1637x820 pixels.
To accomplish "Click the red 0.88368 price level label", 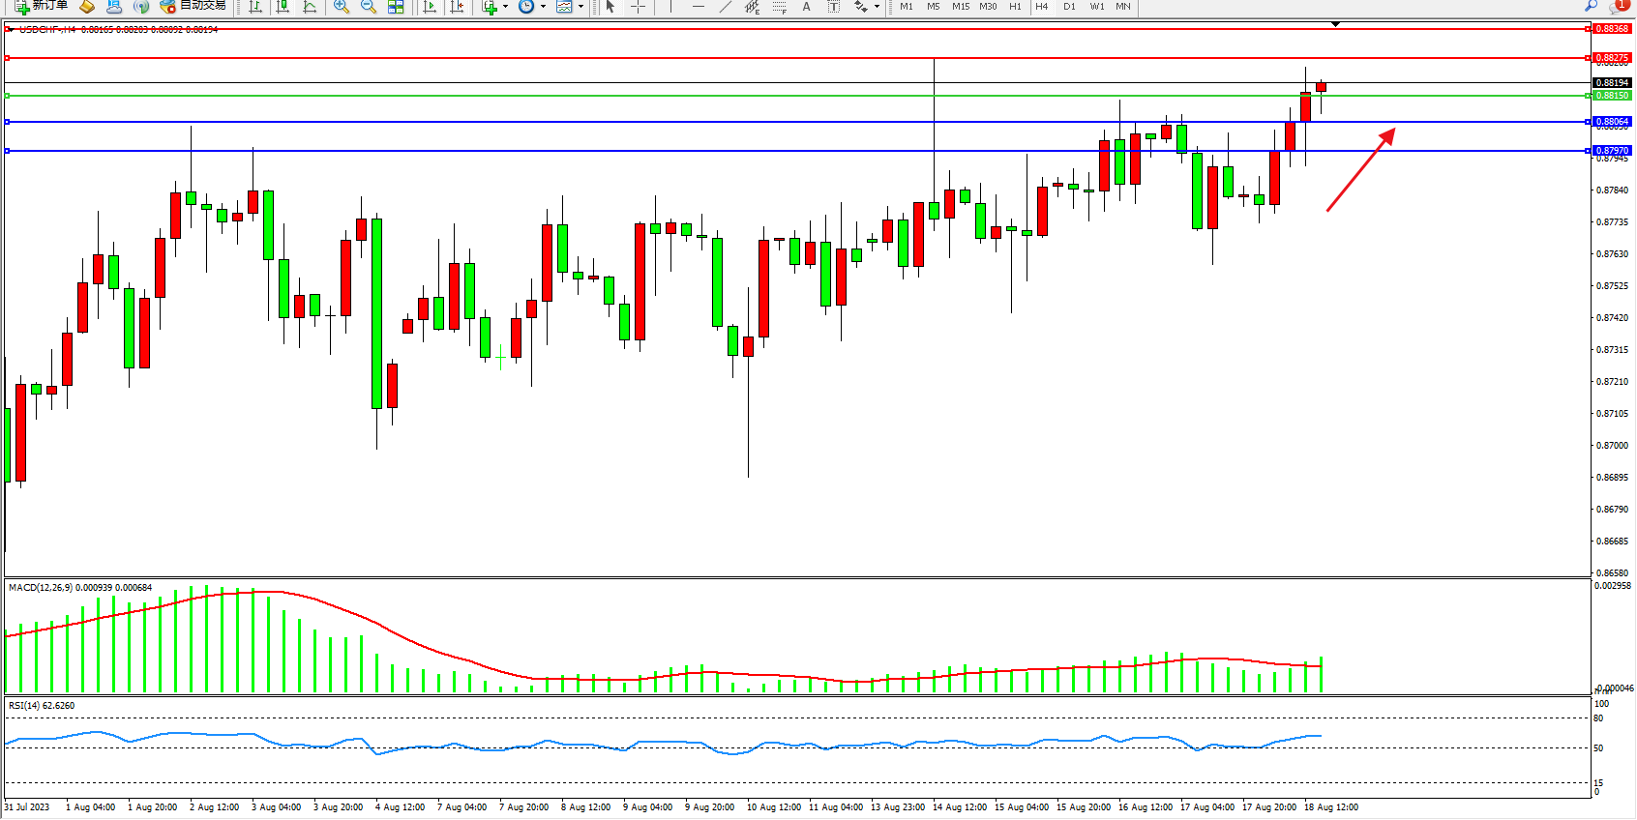I will pos(1612,29).
